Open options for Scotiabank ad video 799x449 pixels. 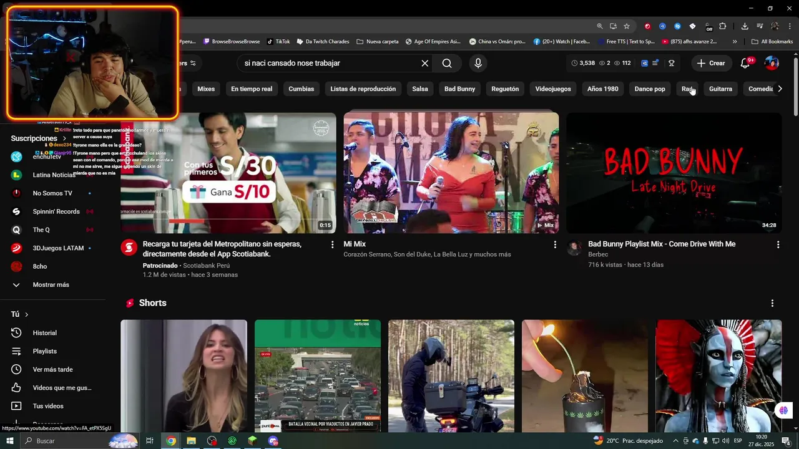point(332,244)
